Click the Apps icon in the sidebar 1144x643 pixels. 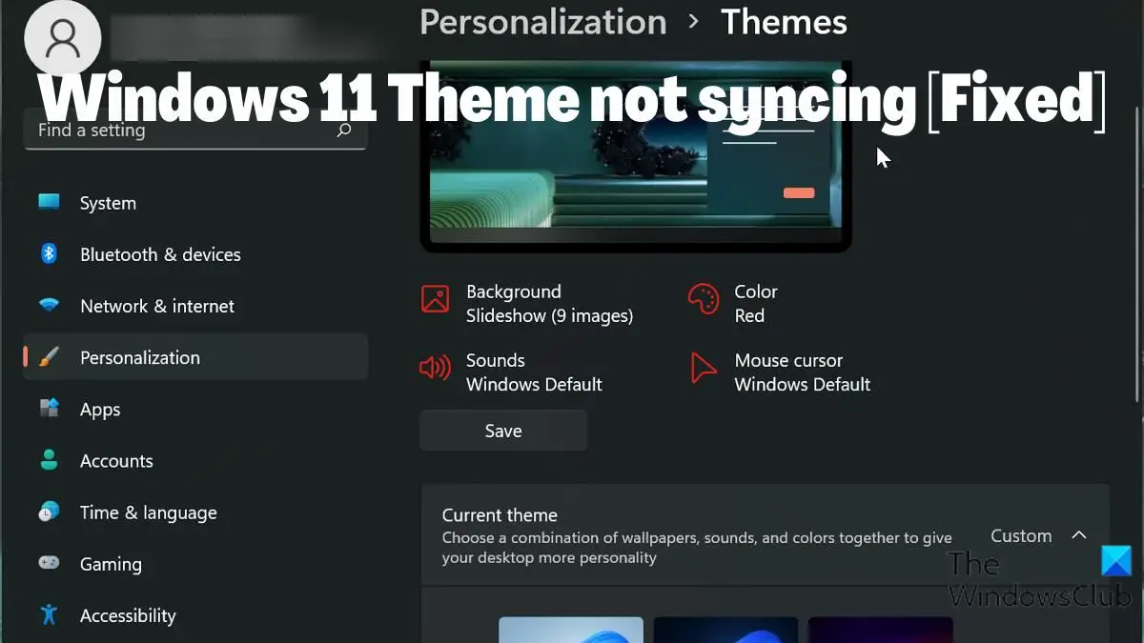pyautogui.click(x=50, y=409)
